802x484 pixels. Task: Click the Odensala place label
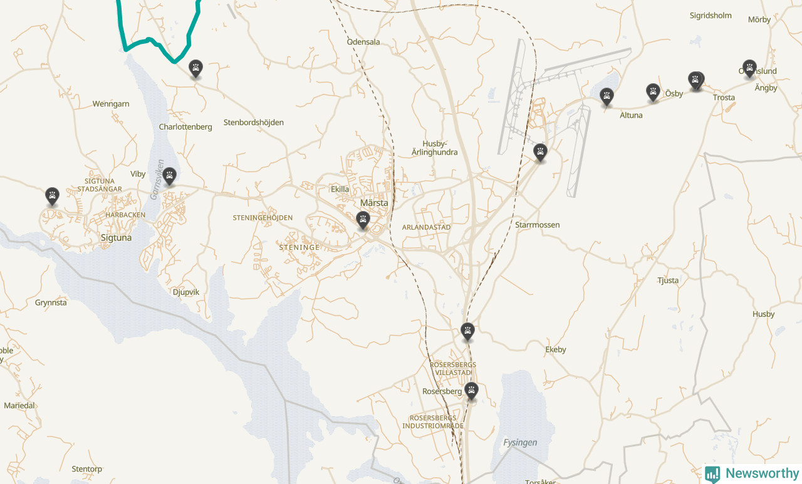[363, 42]
